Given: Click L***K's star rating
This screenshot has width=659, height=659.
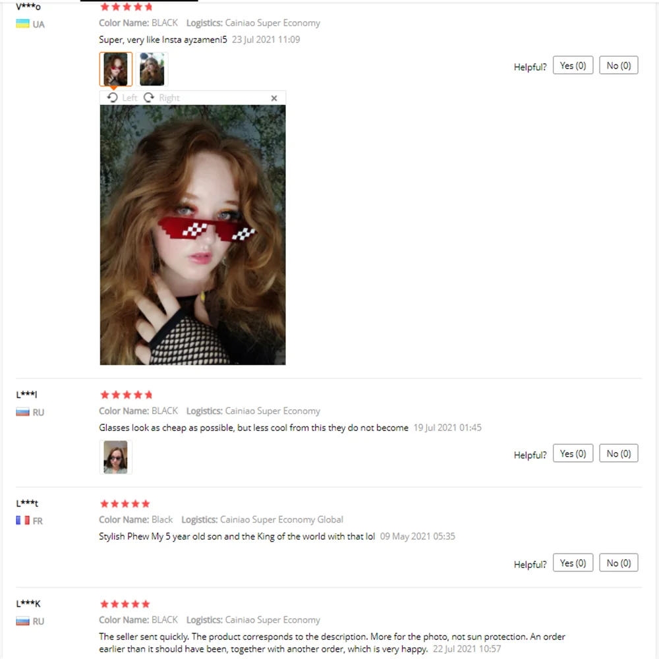Looking at the screenshot, I should tap(125, 604).
